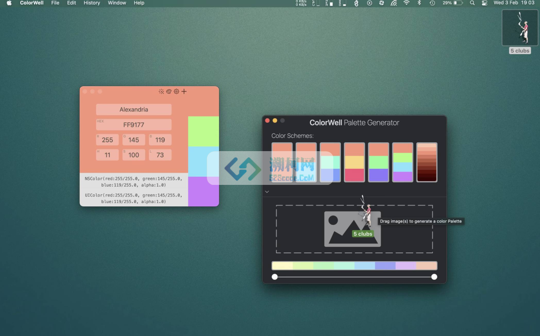Screen dimensions: 540x336
Task: Choose the salmon, mint, blue color scheme
Action: (x=330, y=162)
